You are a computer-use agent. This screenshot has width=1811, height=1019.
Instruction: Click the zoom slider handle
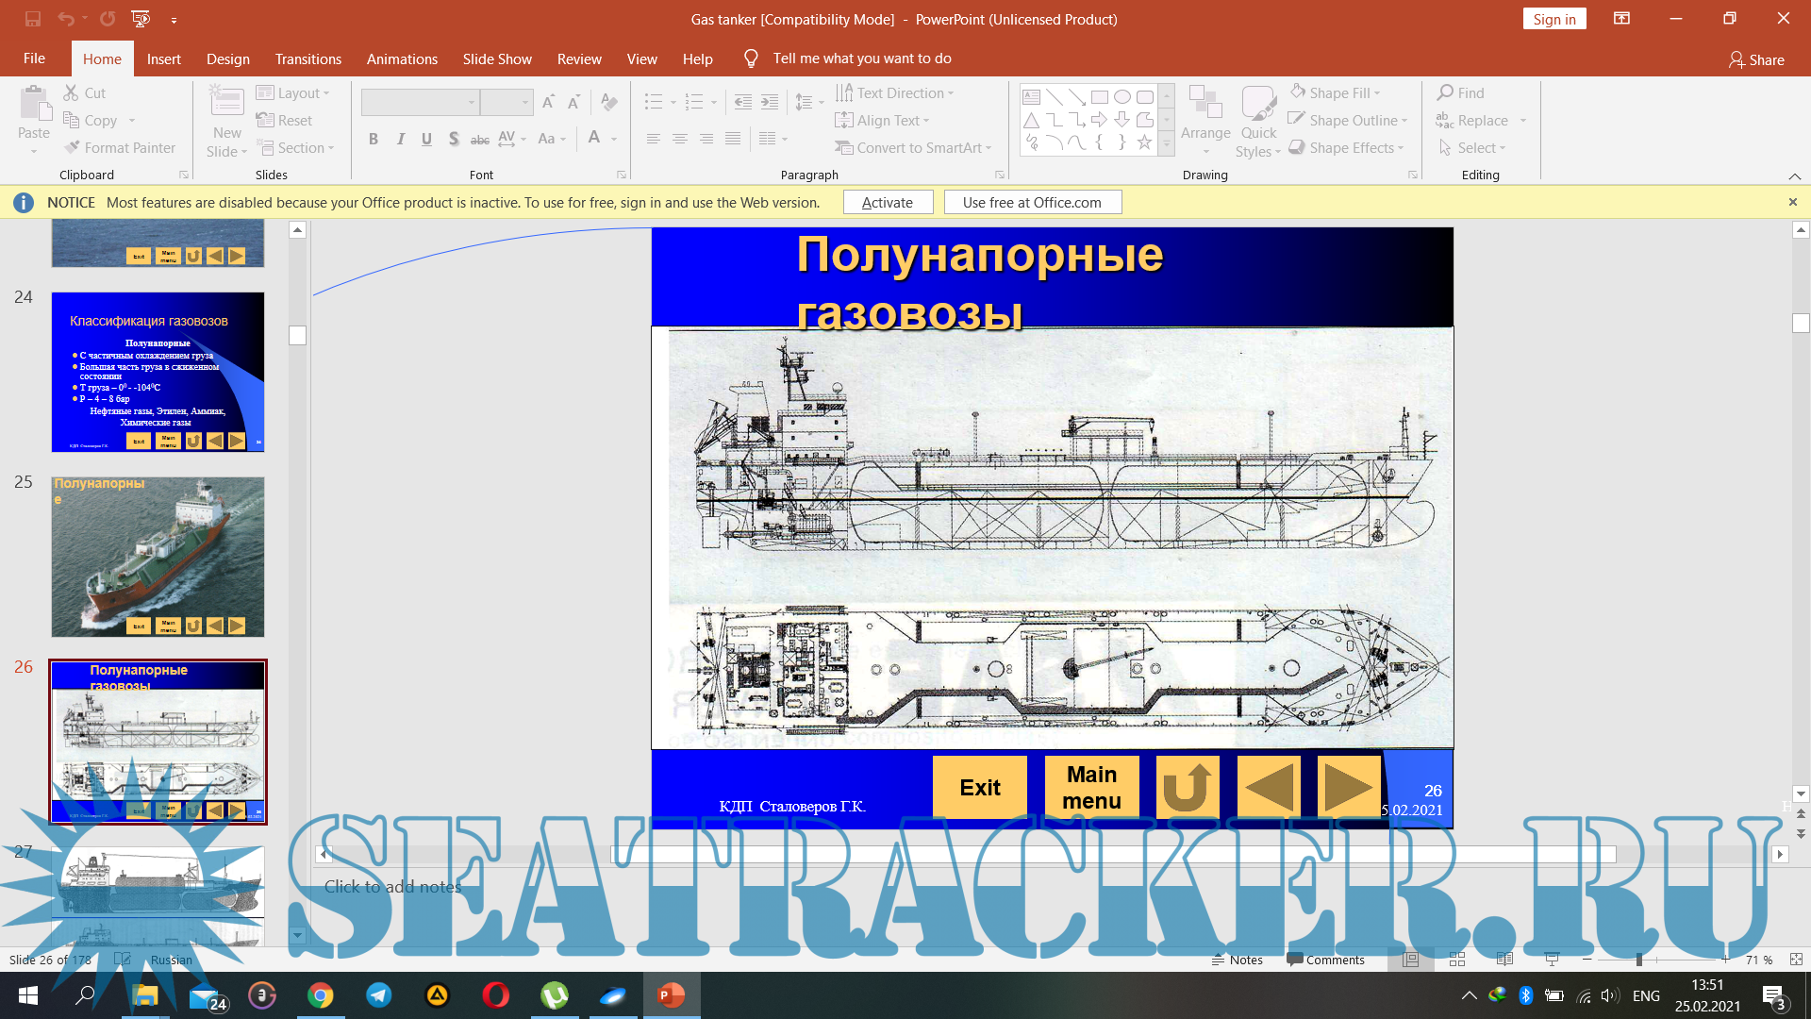[x=1639, y=960]
